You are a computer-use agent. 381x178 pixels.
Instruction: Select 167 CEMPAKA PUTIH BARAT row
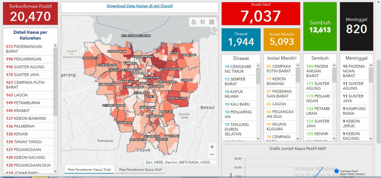pyautogui.click(x=28, y=85)
